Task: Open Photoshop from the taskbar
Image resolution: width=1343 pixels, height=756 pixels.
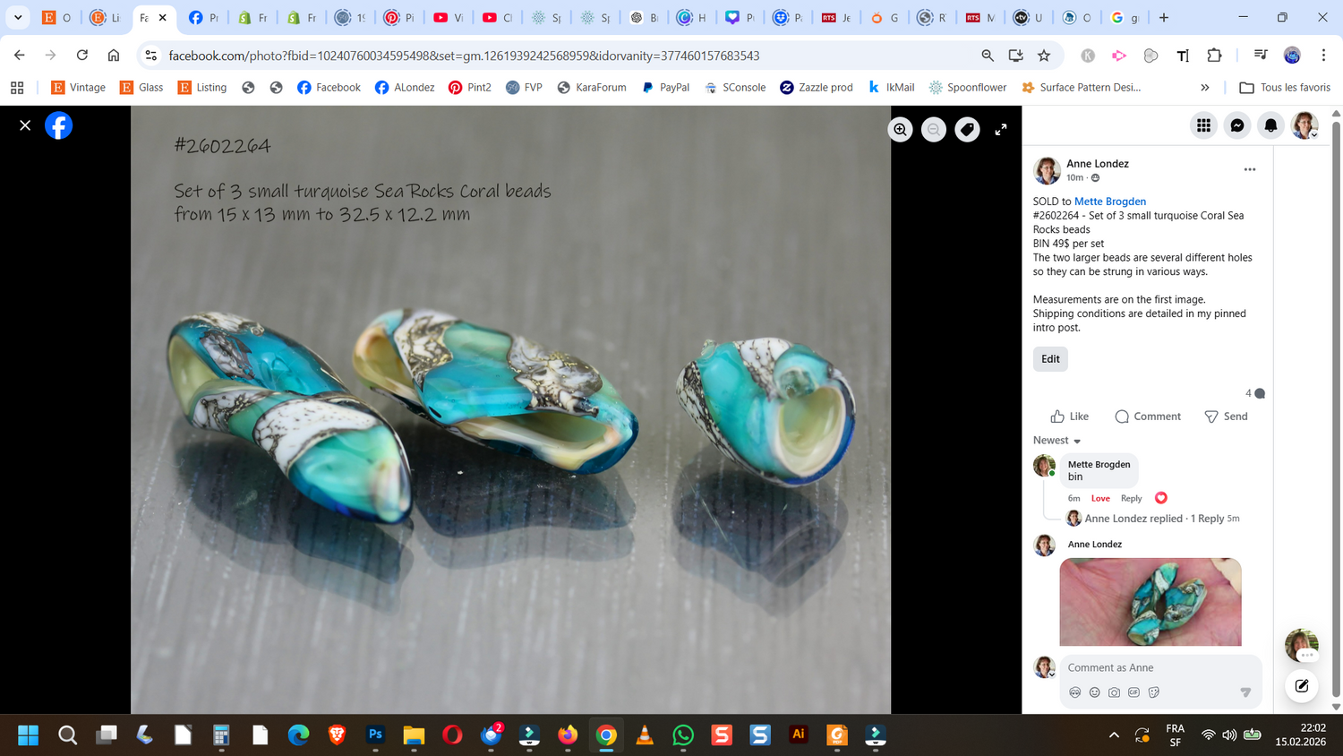Action: [375, 735]
